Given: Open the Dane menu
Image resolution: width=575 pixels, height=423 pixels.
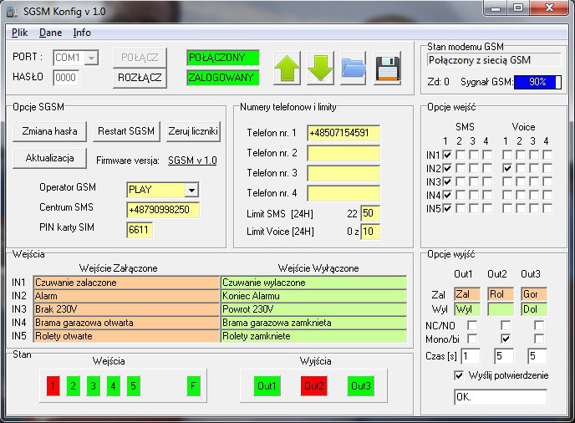Looking at the screenshot, I should click(51, 33).
